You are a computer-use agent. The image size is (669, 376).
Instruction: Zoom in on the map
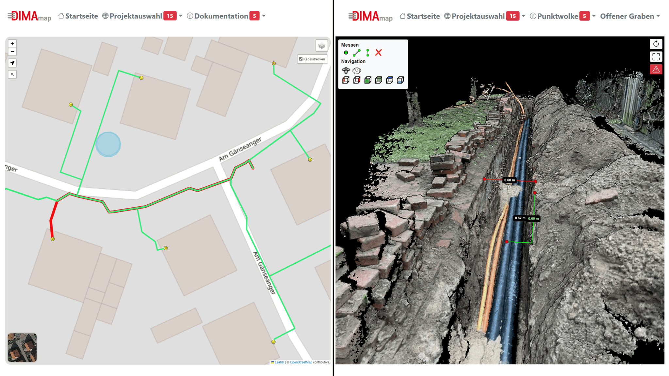(x=12, y=44)
